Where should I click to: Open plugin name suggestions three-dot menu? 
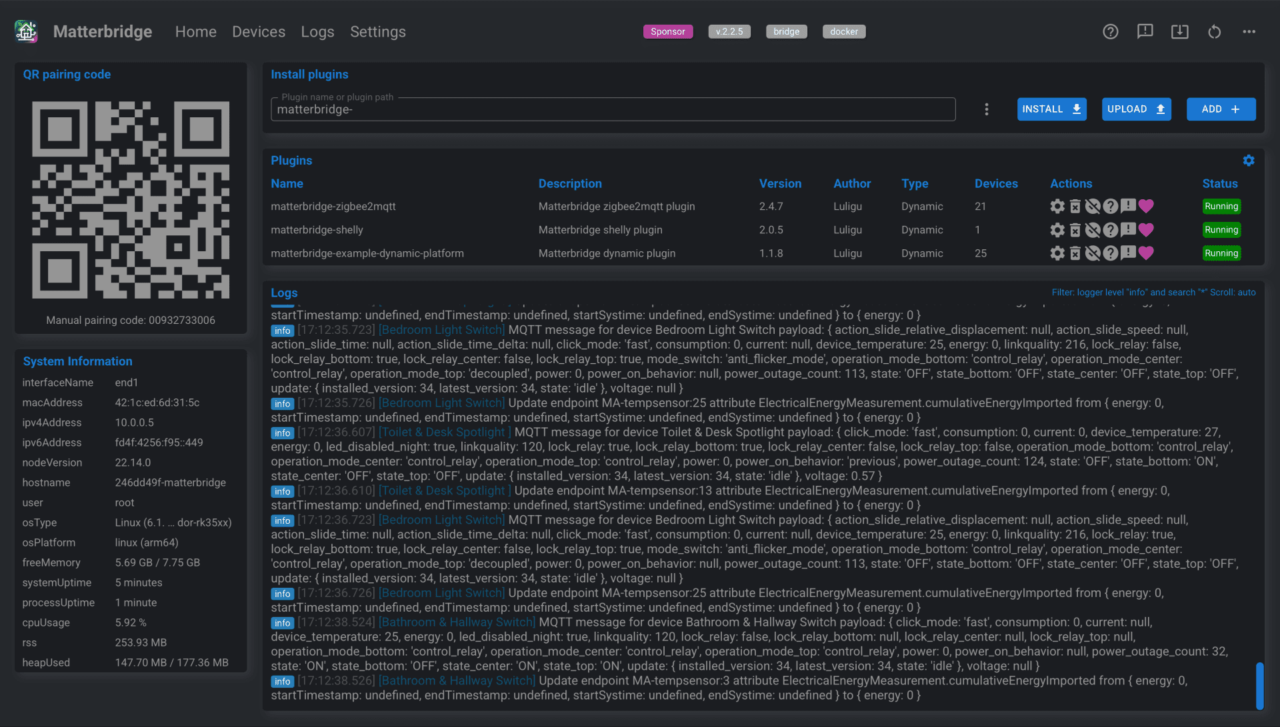click(x=987, y=109)
